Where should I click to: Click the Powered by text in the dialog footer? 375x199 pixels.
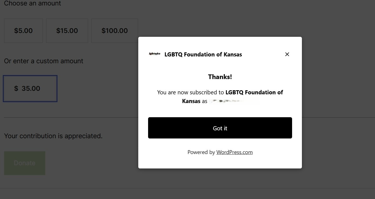[201, 152]
